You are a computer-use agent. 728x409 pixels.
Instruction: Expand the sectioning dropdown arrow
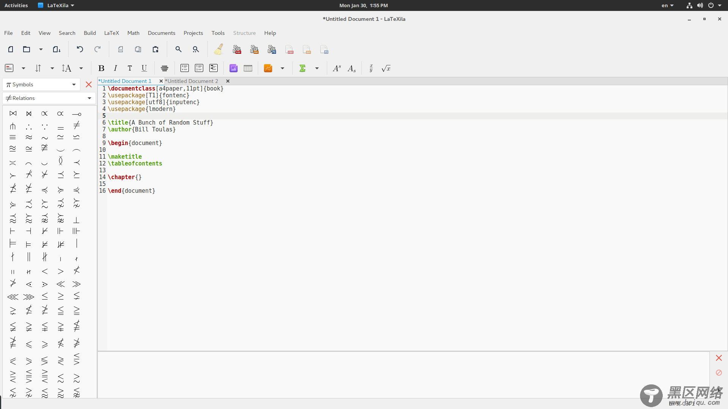[x=24, y=68]
